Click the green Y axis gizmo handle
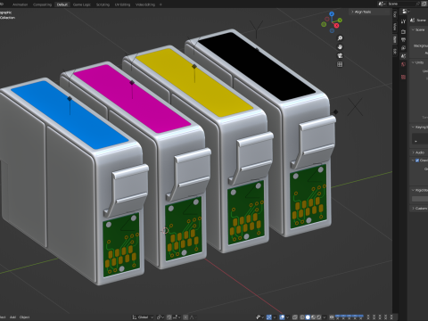Screen dimensions: 428x321 340,21
